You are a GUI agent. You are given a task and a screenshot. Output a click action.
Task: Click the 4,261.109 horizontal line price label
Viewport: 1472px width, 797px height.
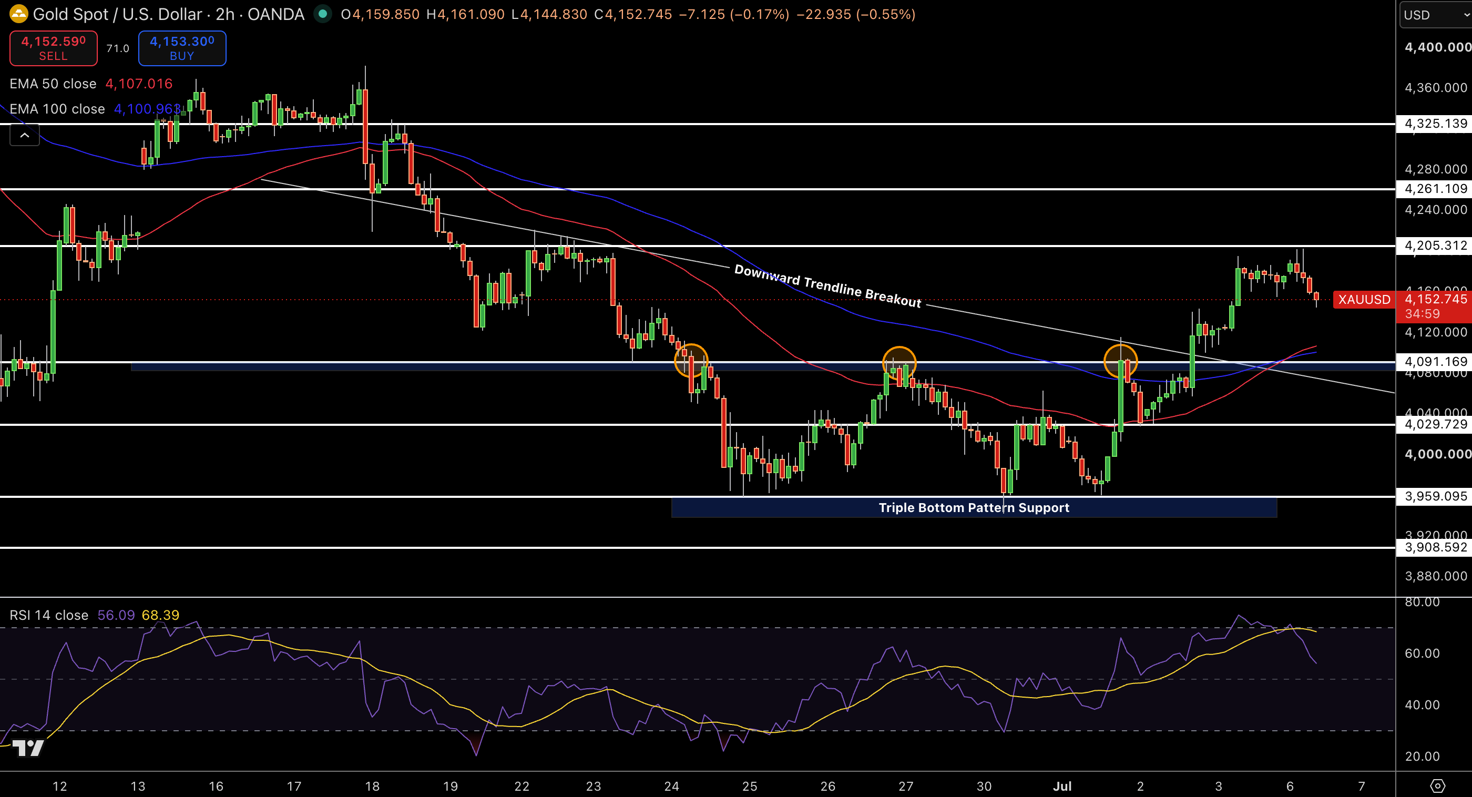1435,189
